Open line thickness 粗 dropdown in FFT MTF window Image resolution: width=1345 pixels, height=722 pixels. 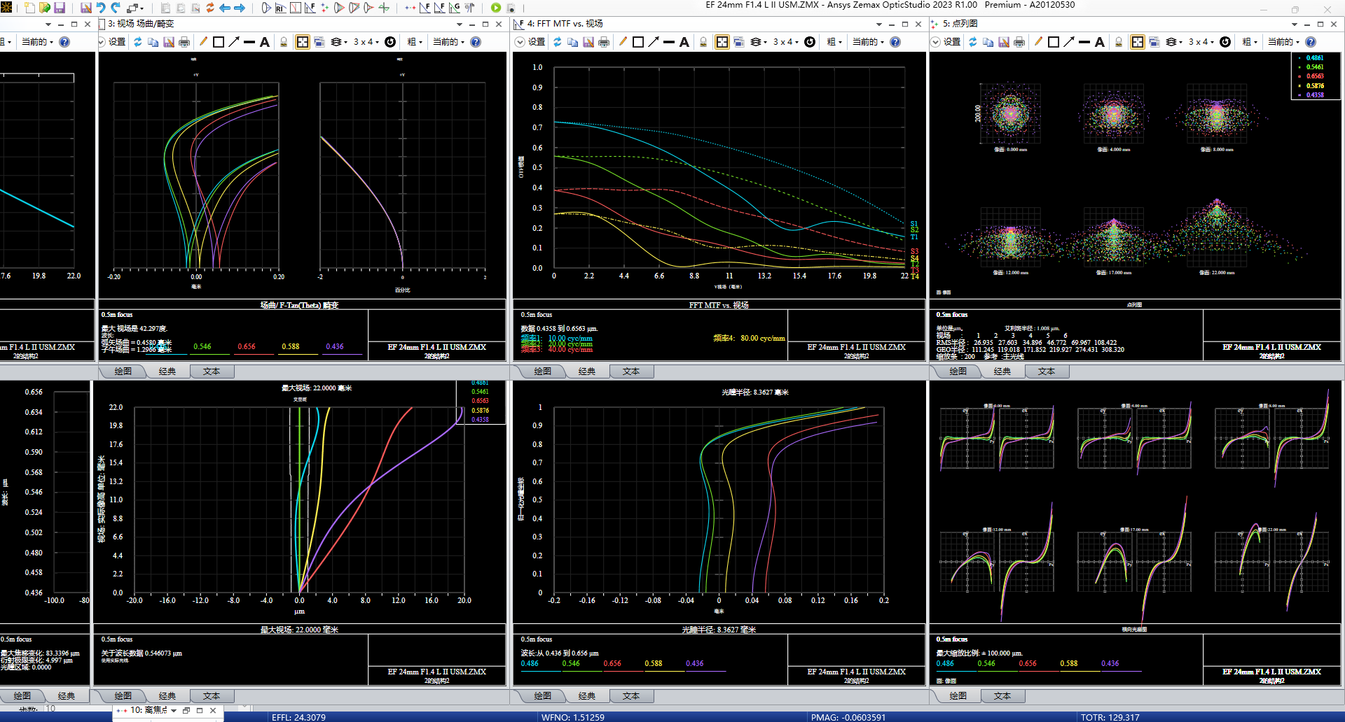[x=834, y=42]
